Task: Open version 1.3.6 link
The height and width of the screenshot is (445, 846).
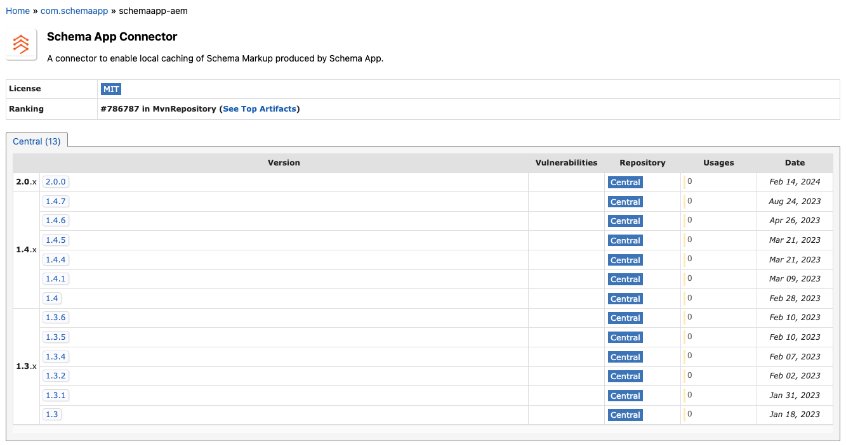Action: coord(56,318)
